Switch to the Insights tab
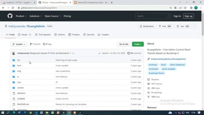The image size is (204, 115). tap(103, 35)
